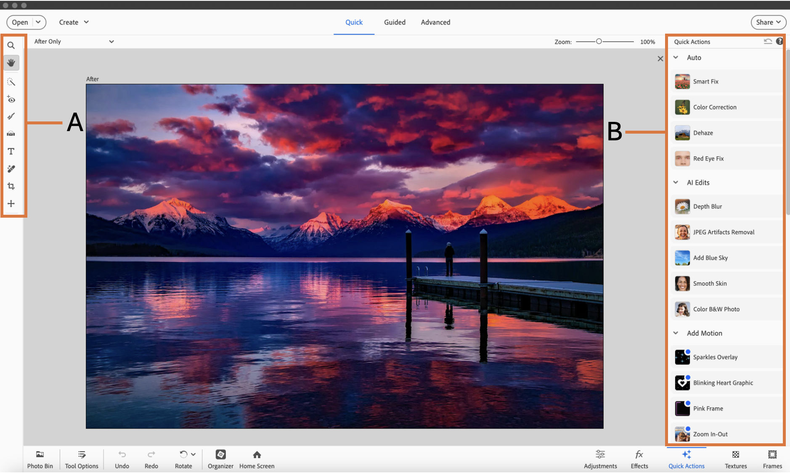The image size is (790, 474).
Task: Switch to the Guided mode tab
Action: (x=395, y=22)
